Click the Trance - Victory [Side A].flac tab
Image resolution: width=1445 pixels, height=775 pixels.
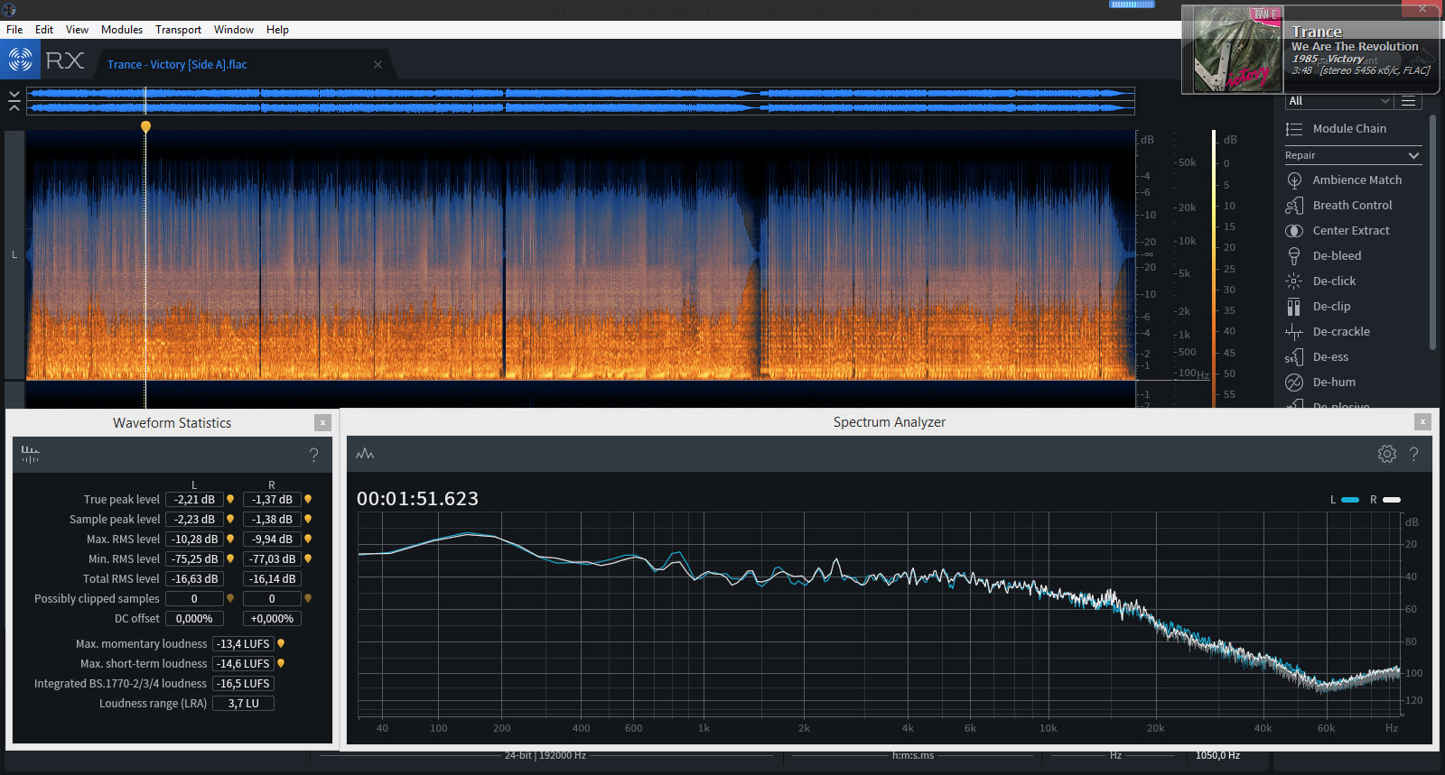177,65
